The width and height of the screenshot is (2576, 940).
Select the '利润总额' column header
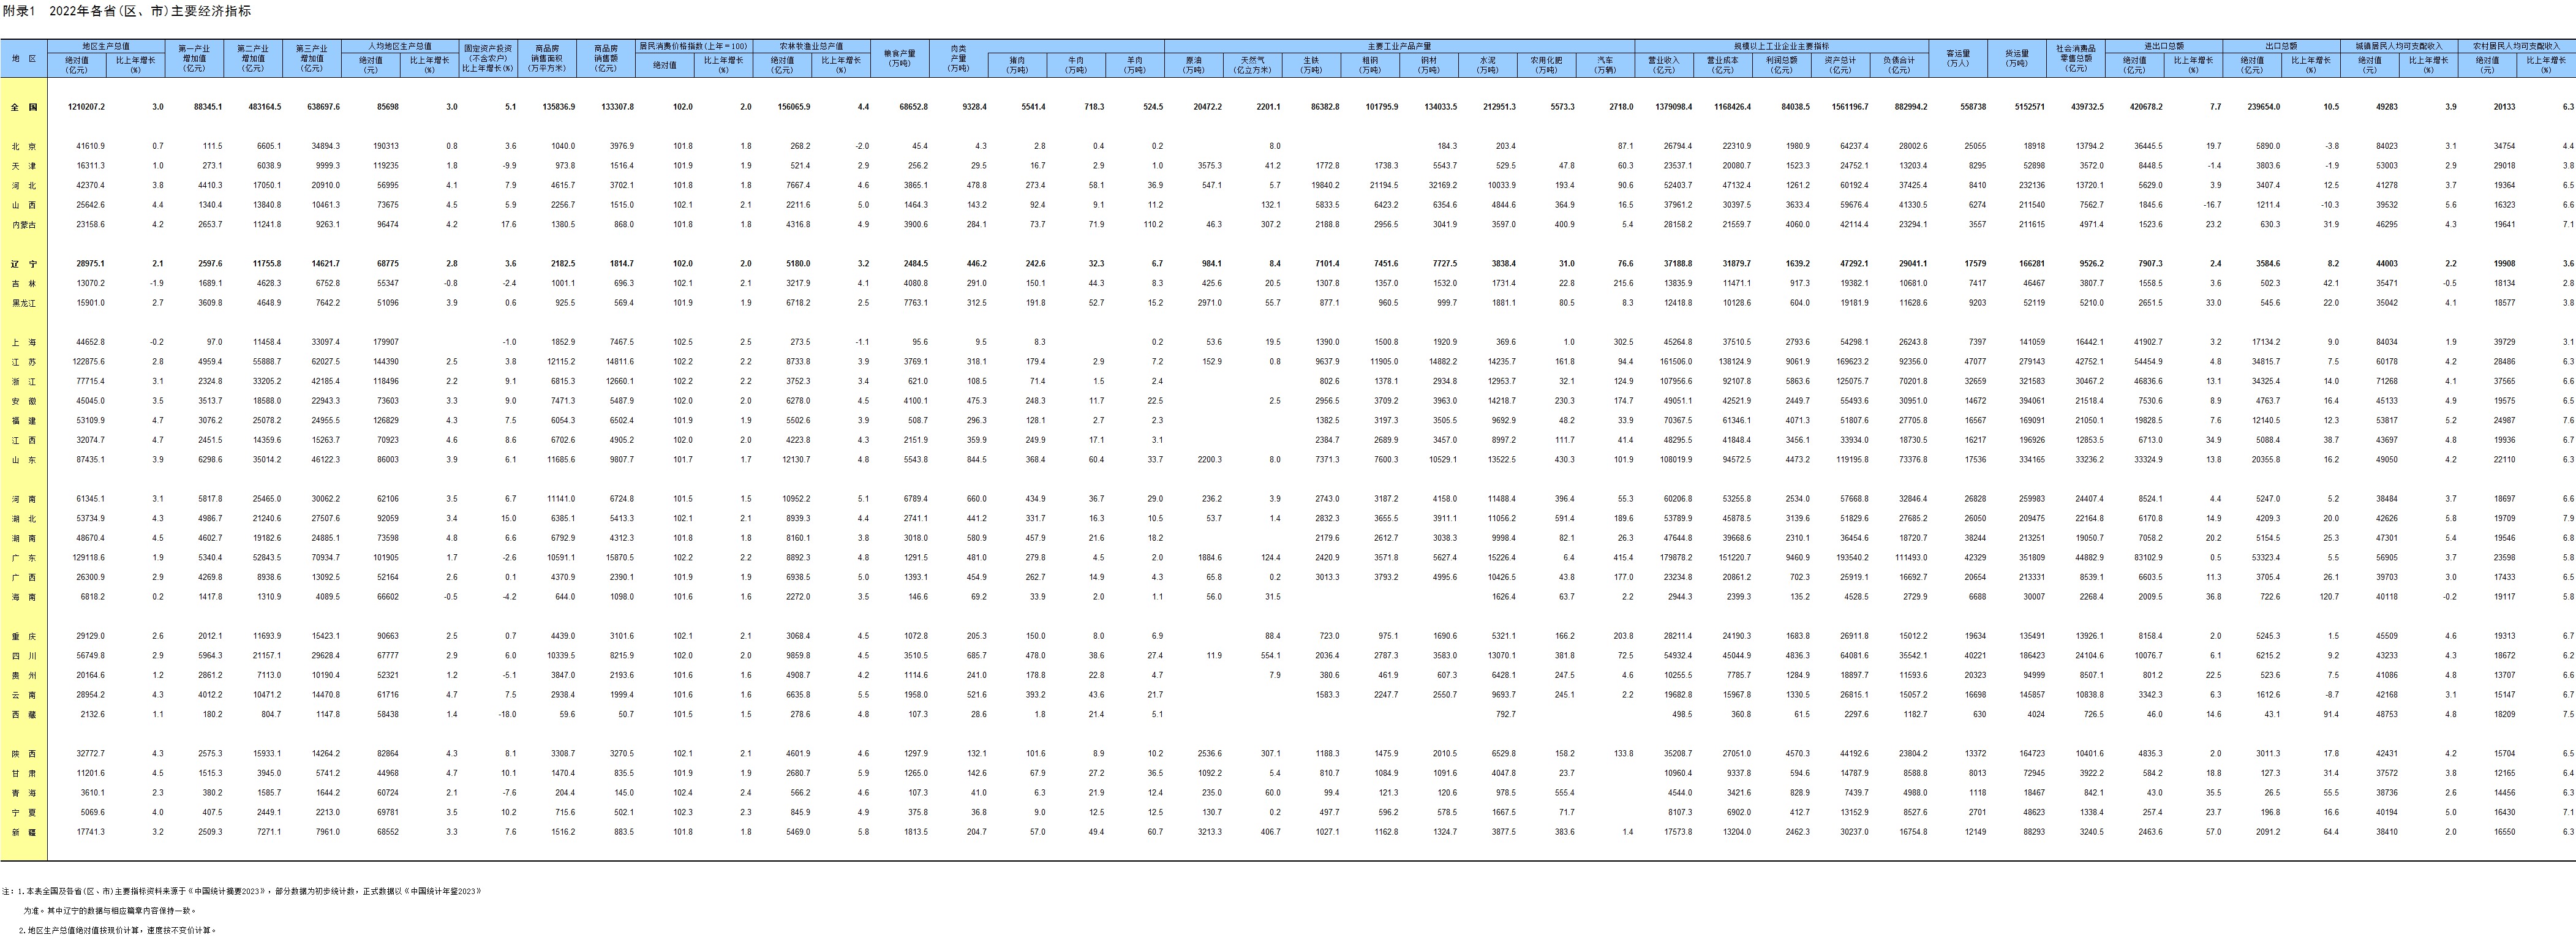tap(1782, 65)
